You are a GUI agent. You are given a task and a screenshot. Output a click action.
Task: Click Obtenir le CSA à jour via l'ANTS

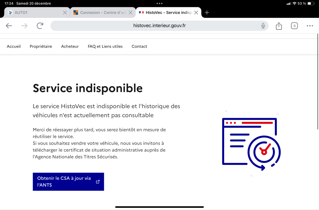pyautogui.click(x=68, y=182)
